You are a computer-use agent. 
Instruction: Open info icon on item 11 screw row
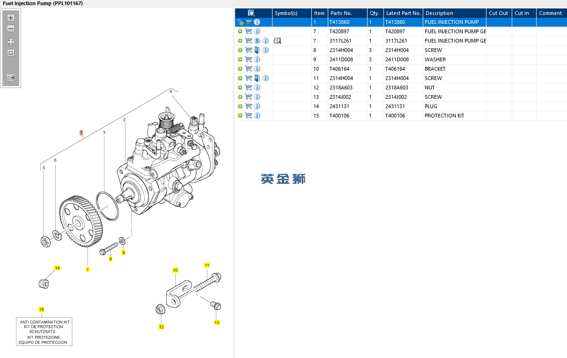(265, 78)
